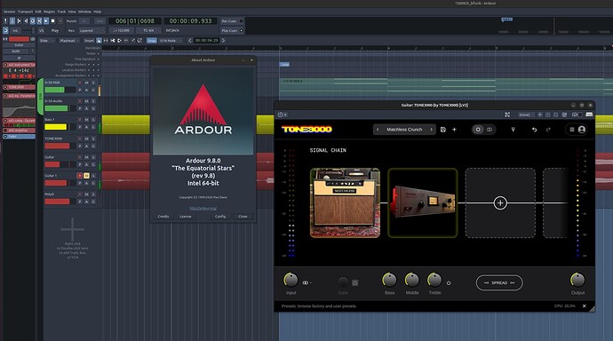Open the Layered record mode dropdown

[x=92, y=30]
